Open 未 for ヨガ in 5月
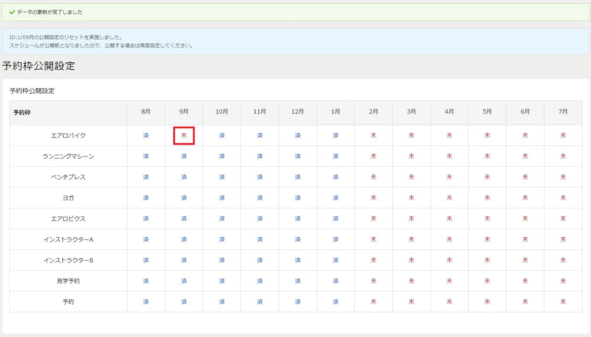The height and width of the screenshot is (337, 591). 487,198
